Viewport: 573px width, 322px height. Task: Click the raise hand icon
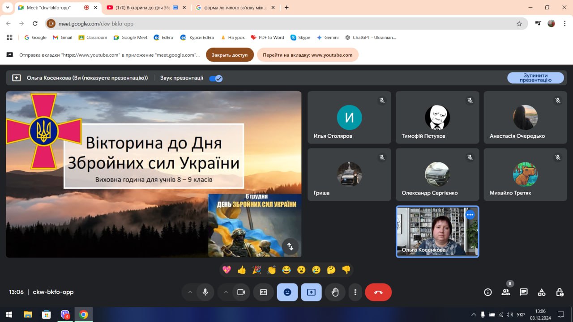(x=335, y=292)
